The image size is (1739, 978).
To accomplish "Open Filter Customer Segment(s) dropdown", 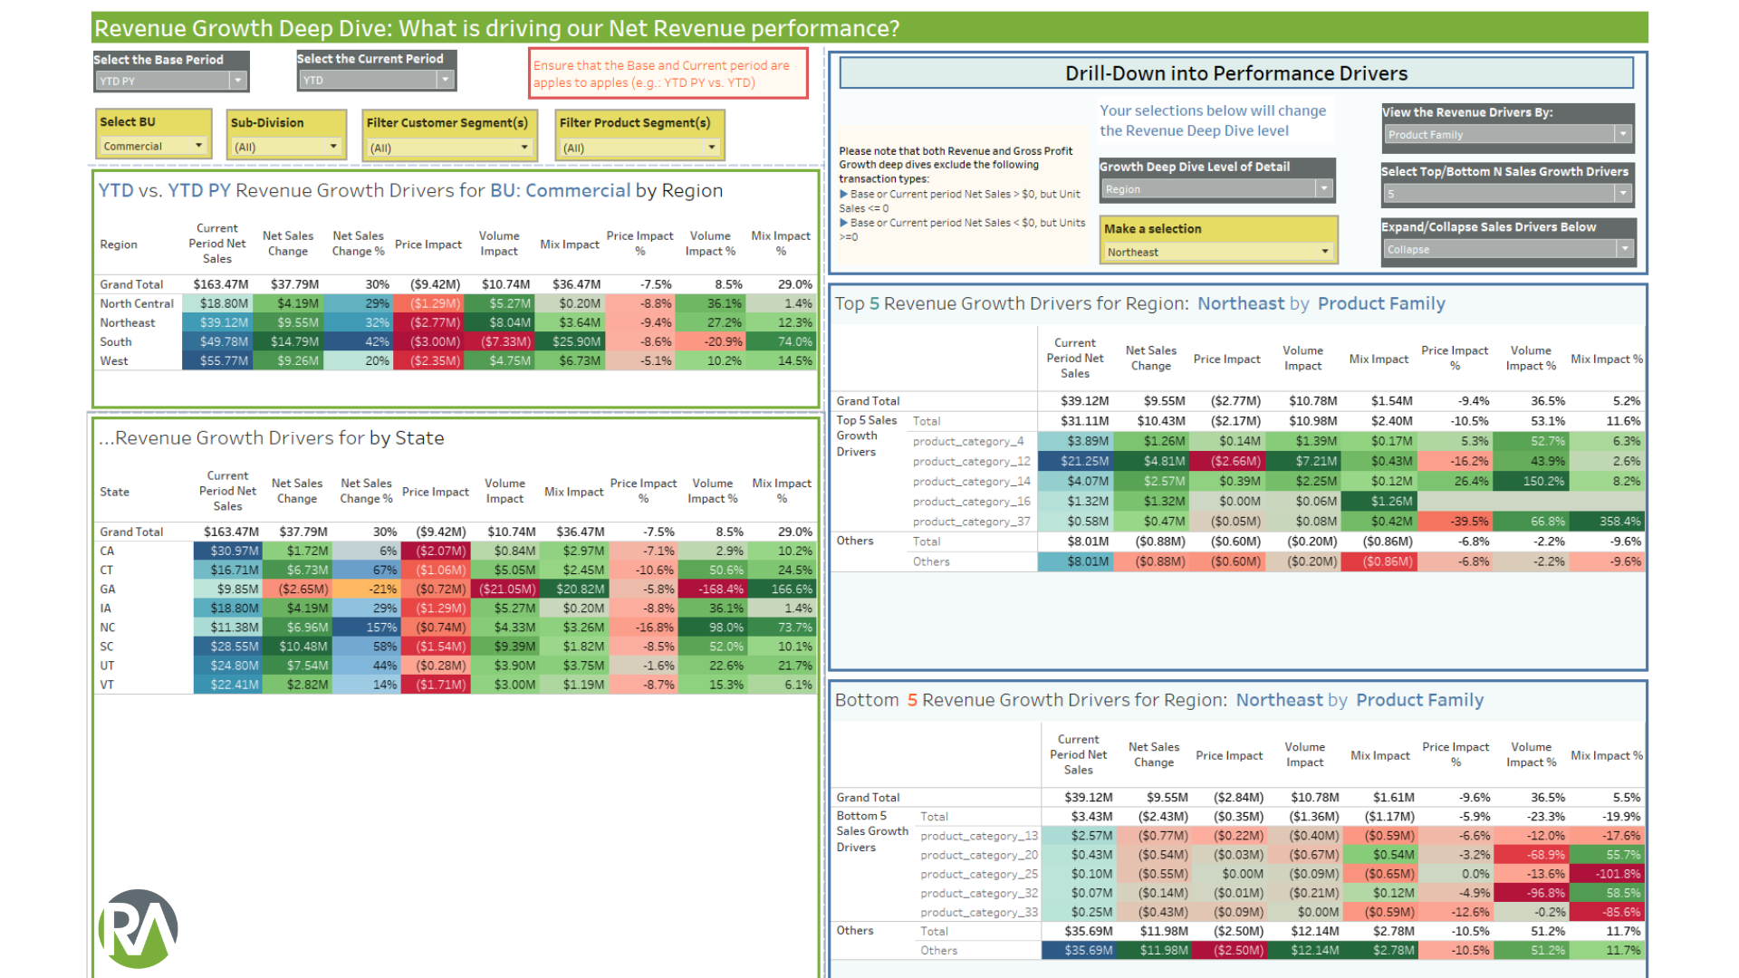I will tap(448, 148).
